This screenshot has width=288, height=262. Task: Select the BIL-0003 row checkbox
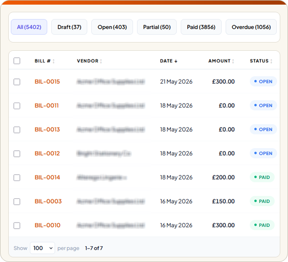click(x=17, y=201)
